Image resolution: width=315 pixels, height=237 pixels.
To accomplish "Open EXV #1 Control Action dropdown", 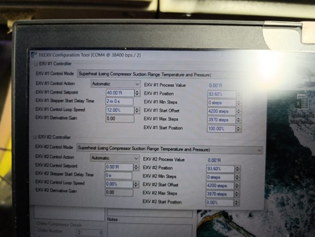I will (x=116, y=84).
